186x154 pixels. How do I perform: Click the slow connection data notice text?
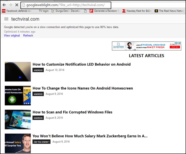[x=61, y=27]
